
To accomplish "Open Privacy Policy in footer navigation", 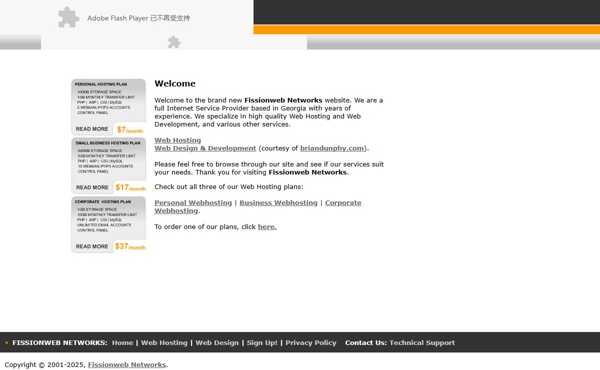I will tap(311, 343).
